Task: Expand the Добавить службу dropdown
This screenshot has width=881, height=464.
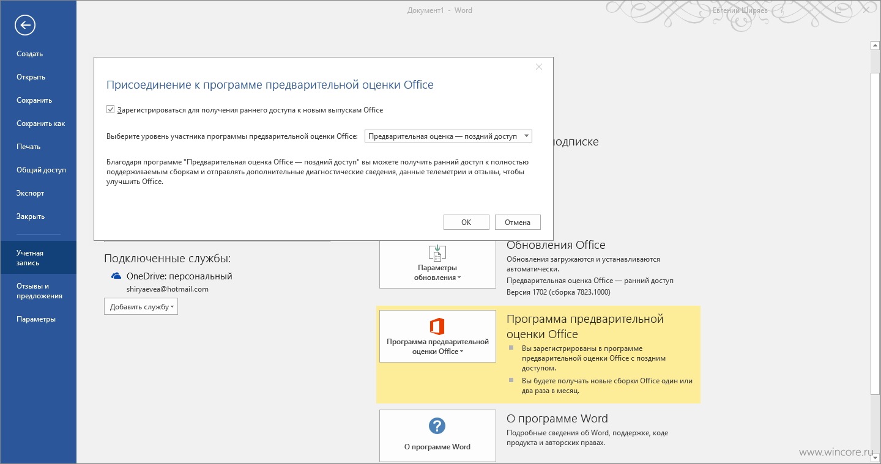Action: point(141,307)
